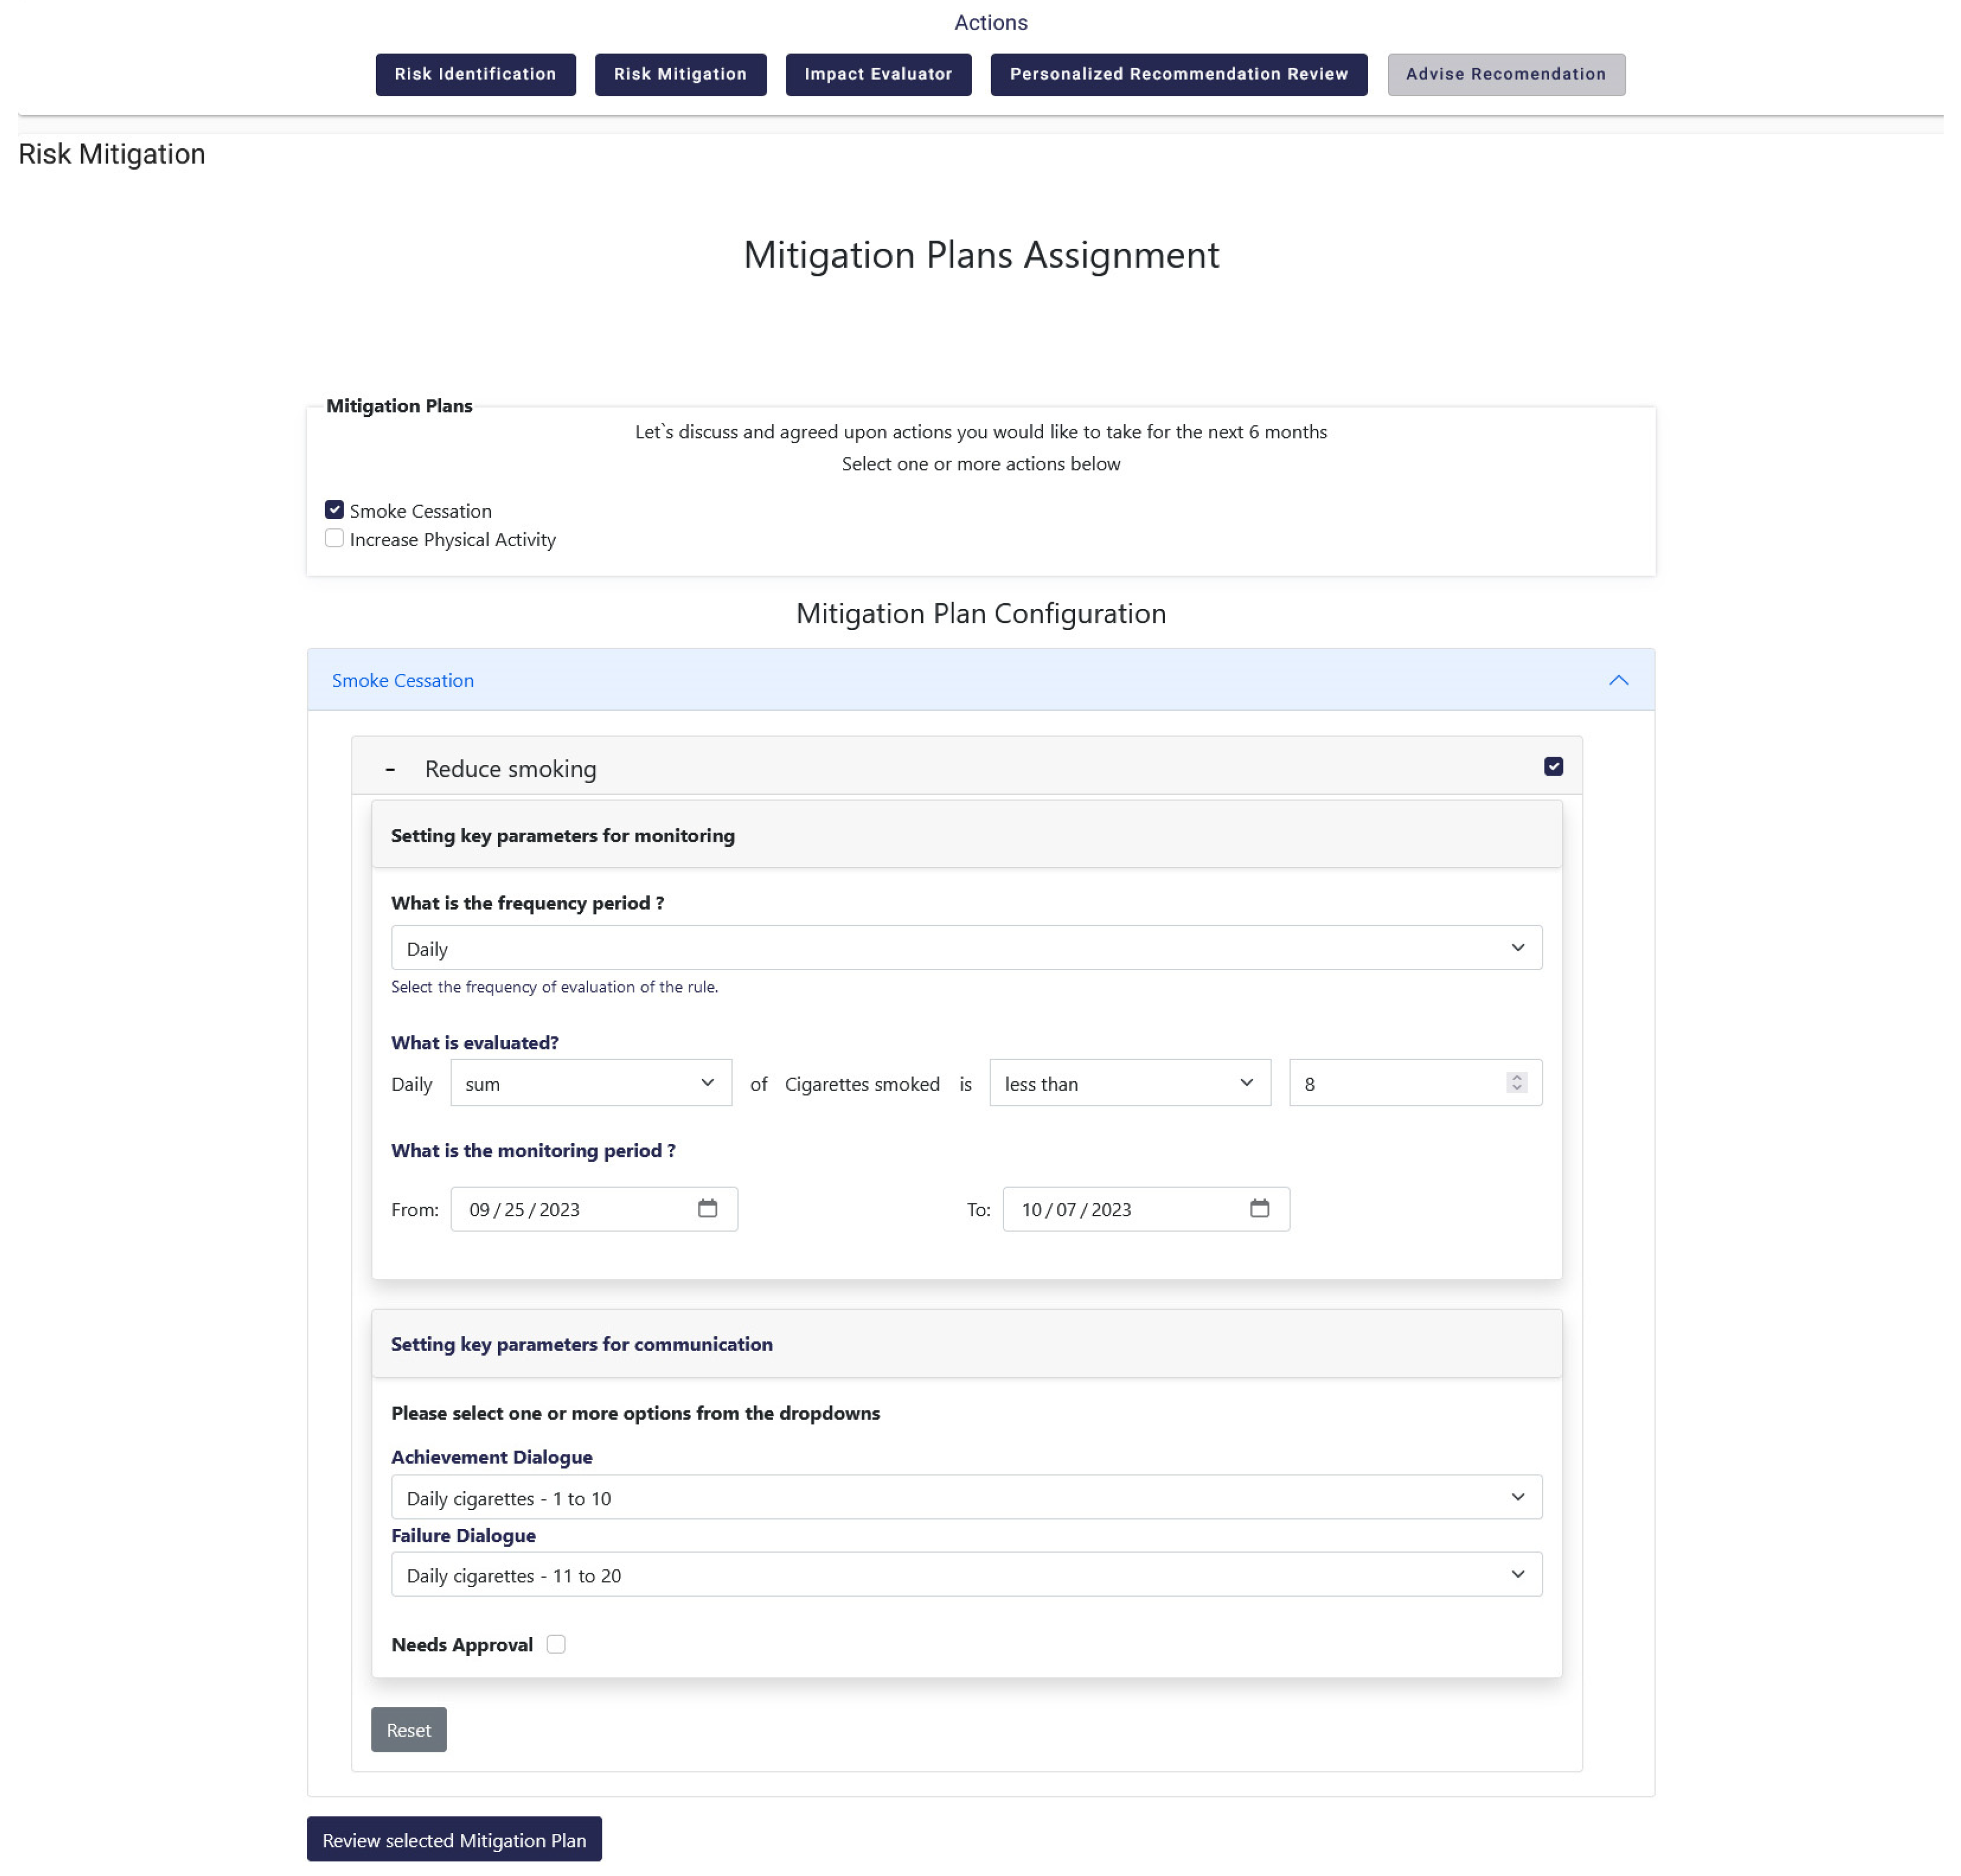Go to the Risk Identification action
Viewport: 1961px width, 1876px height.
point(475,74)
